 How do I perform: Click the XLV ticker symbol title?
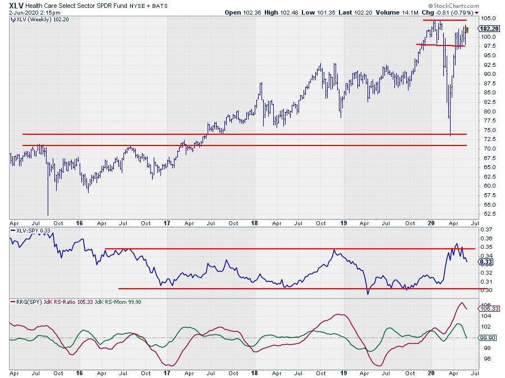tap(16, 5)
